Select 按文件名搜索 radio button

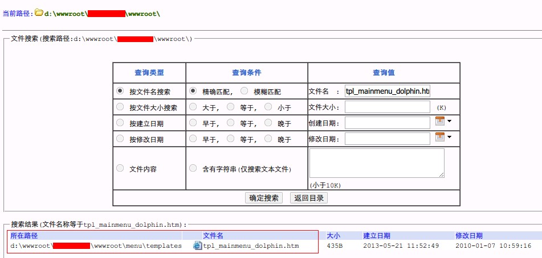(120, 91)
